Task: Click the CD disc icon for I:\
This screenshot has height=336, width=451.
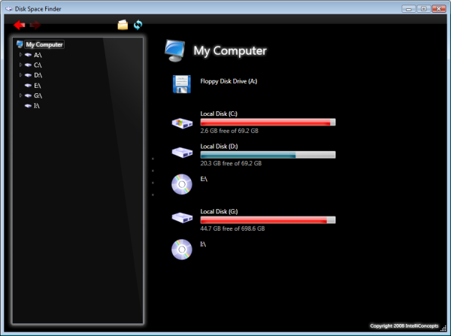Action: coord(182,250)
